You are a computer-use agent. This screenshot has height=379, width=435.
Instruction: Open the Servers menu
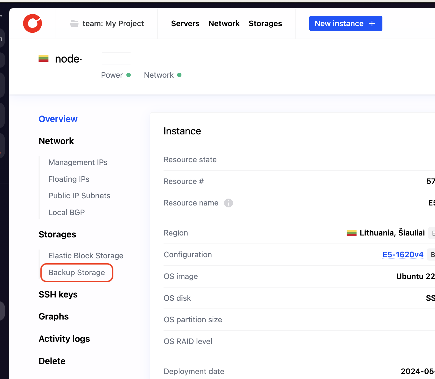click(x=185, y=23)
